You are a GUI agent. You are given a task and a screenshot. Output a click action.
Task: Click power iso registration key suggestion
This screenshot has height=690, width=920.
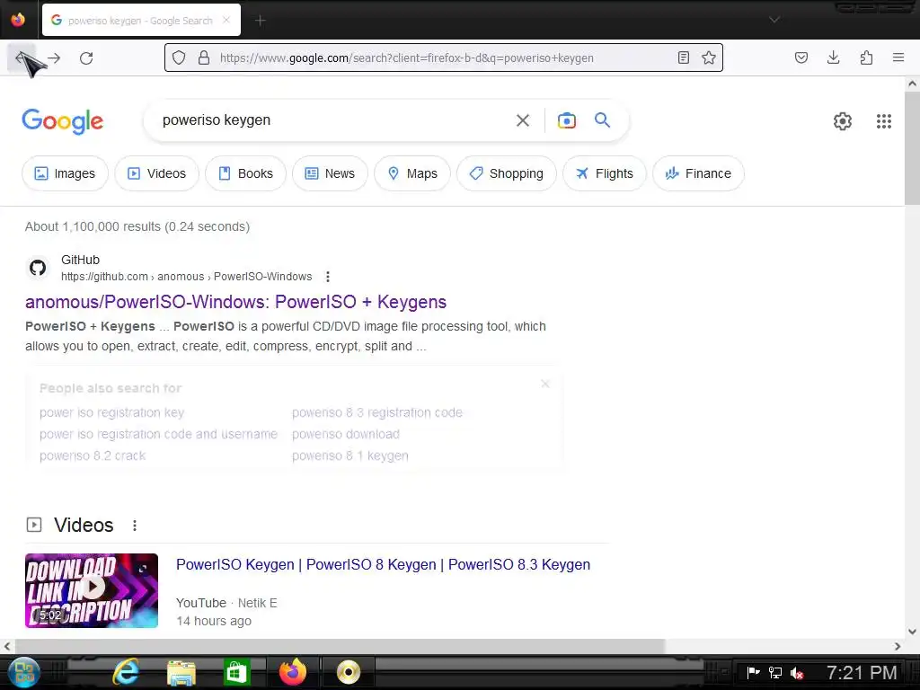pyautogui.click(x=112, y=413)
